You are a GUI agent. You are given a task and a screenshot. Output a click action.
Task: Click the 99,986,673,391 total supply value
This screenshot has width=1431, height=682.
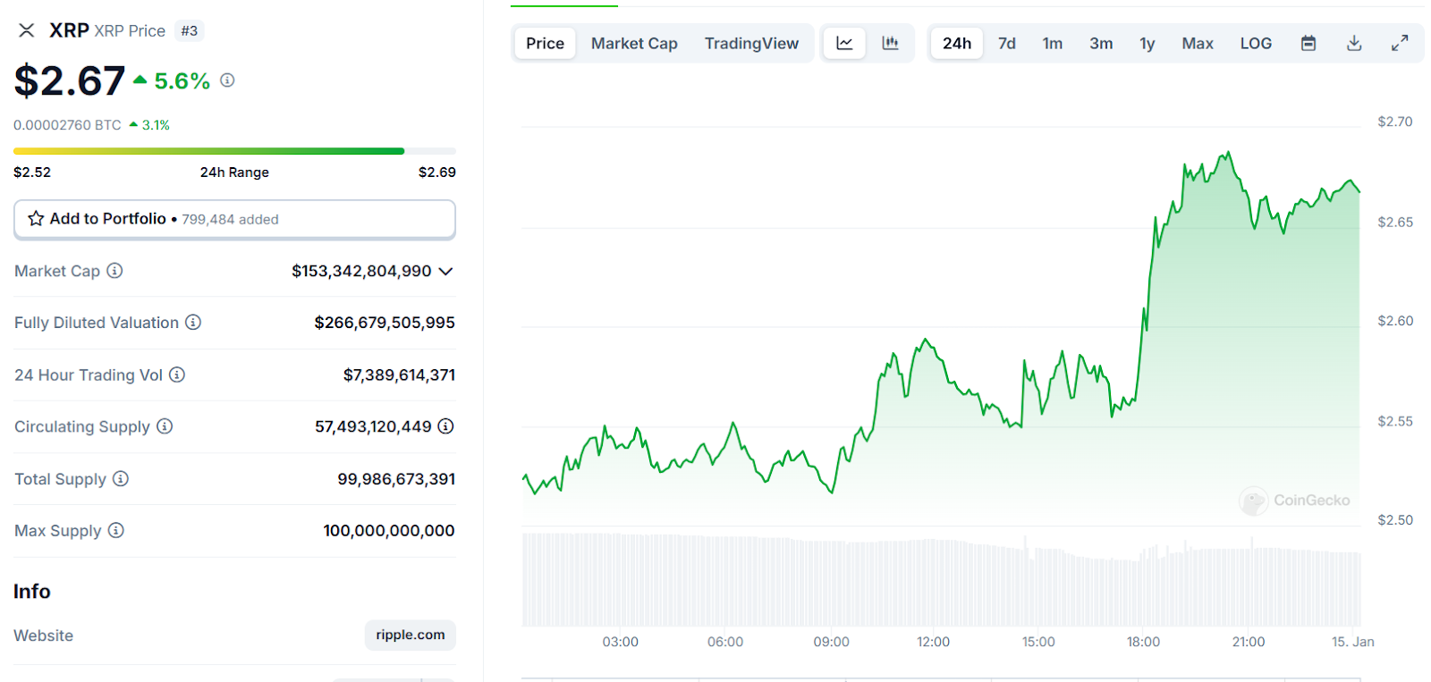tap(396, 479)
